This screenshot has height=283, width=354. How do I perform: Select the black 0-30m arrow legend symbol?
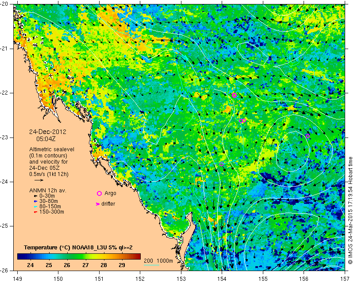35,196
